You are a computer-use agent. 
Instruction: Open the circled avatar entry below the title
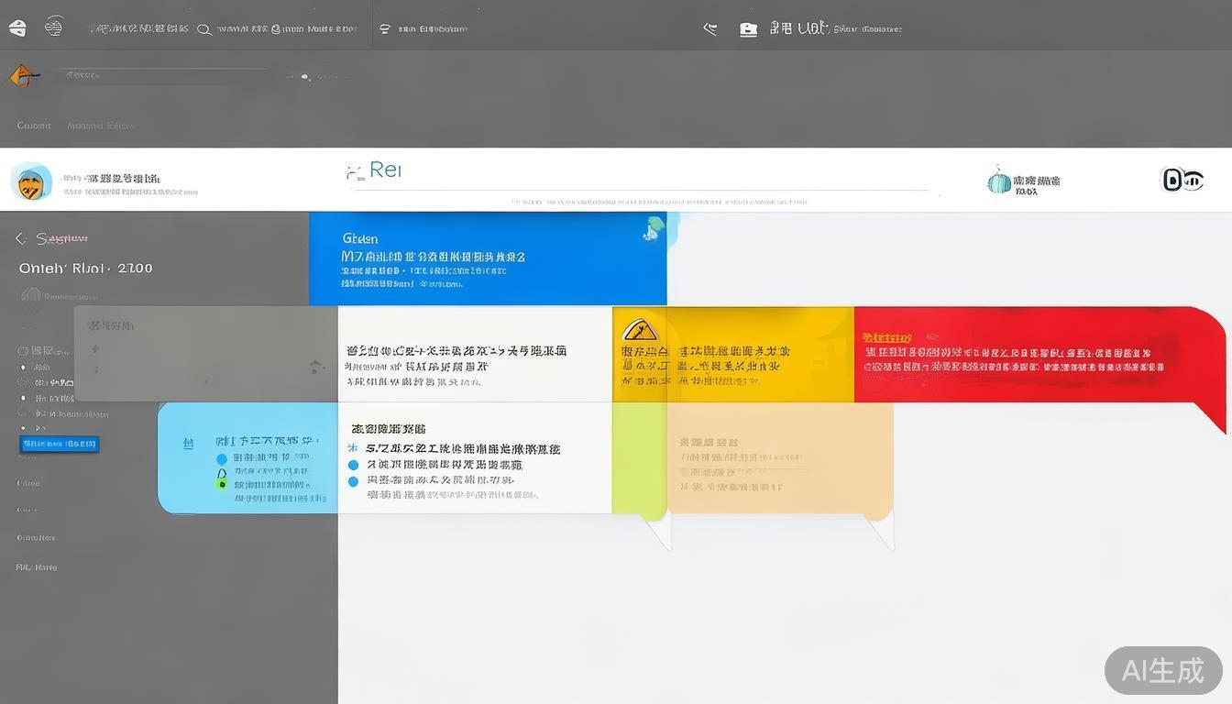point(30,295)
